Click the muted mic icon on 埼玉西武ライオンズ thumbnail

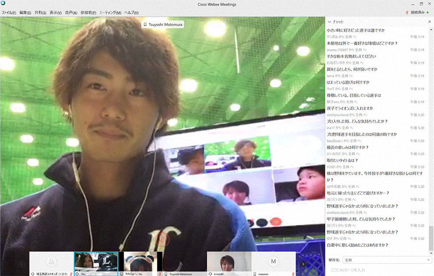point(71,274)
